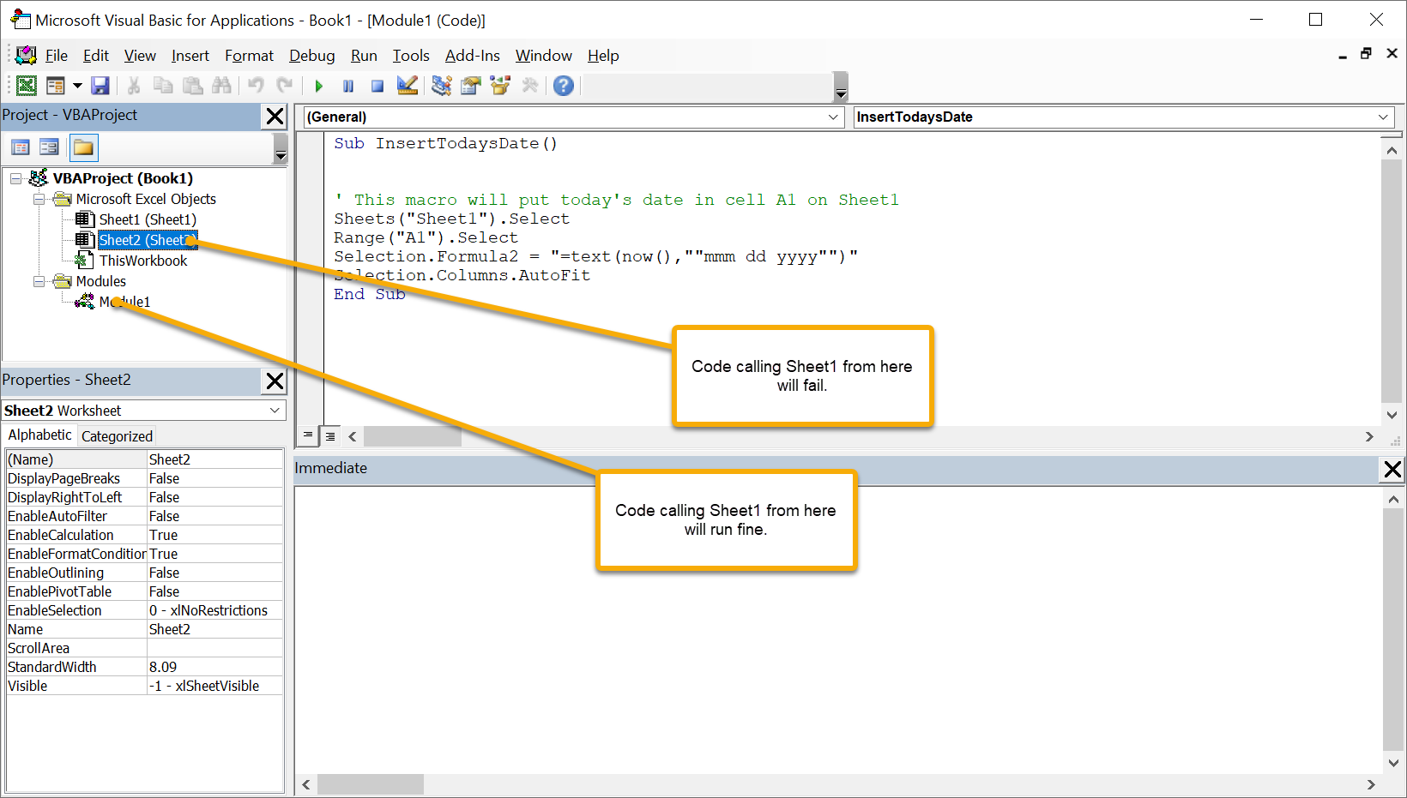
Task: Open the Debug menu
Action: click(x=312, y=56)
